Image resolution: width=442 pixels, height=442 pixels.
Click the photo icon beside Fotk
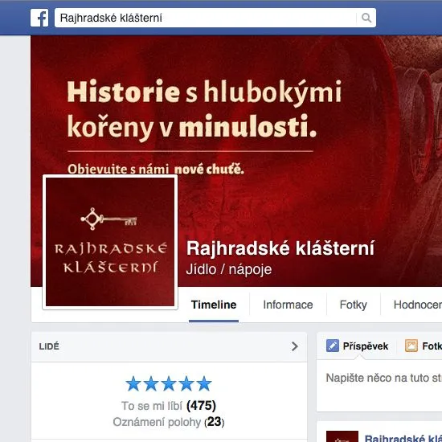coord(411,346)
